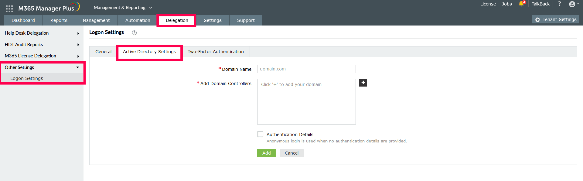Click the notification bell icon
The height and width of the screenshot is (181, 583).
pos(521,4)
